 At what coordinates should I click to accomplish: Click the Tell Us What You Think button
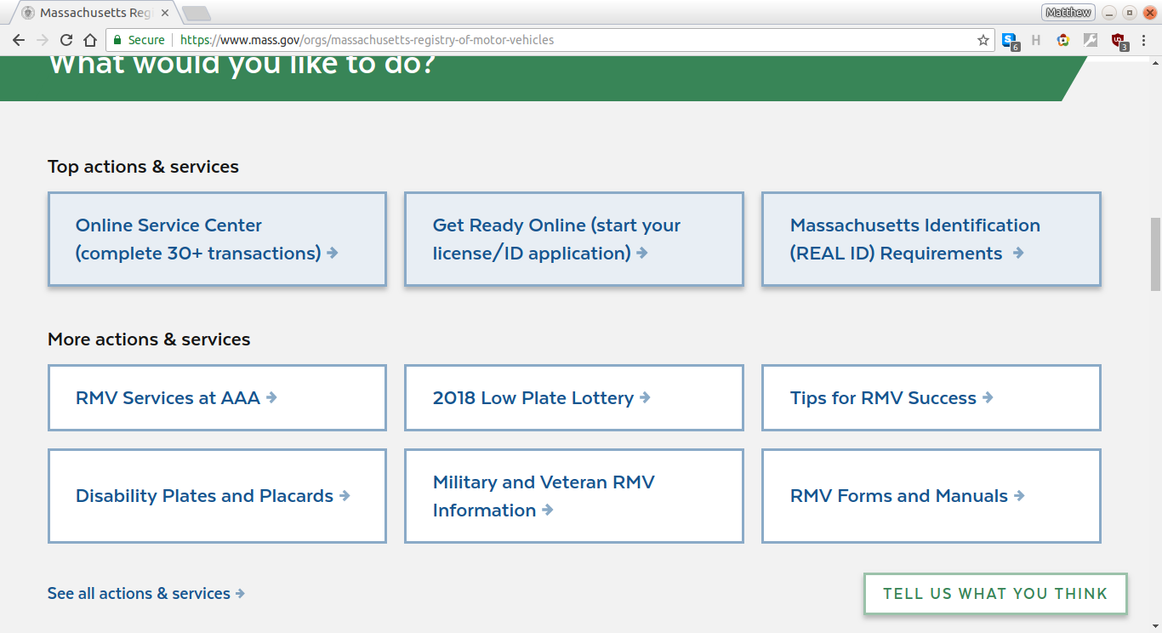(x=995, y=594)
